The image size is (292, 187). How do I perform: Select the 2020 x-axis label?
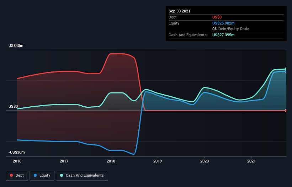205,161
